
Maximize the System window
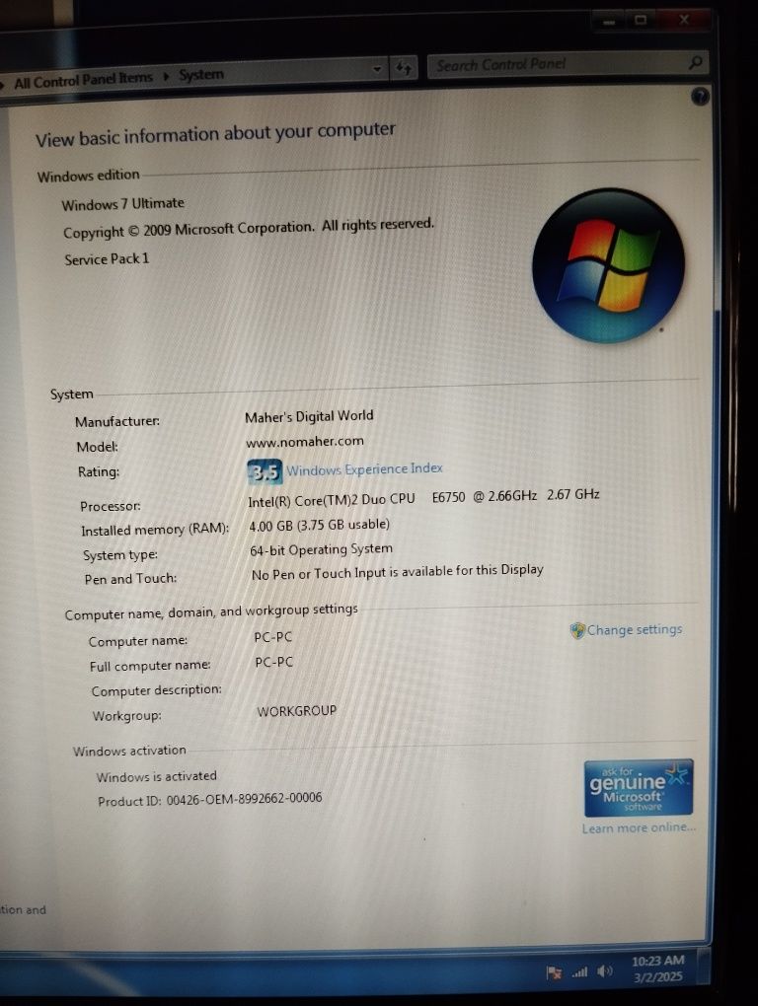(640, 21)
